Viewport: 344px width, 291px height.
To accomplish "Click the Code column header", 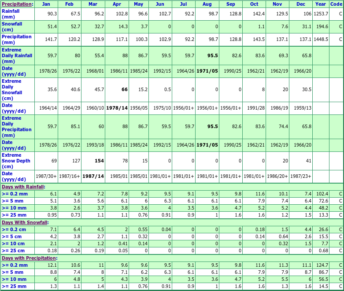I will click(336, 4).
